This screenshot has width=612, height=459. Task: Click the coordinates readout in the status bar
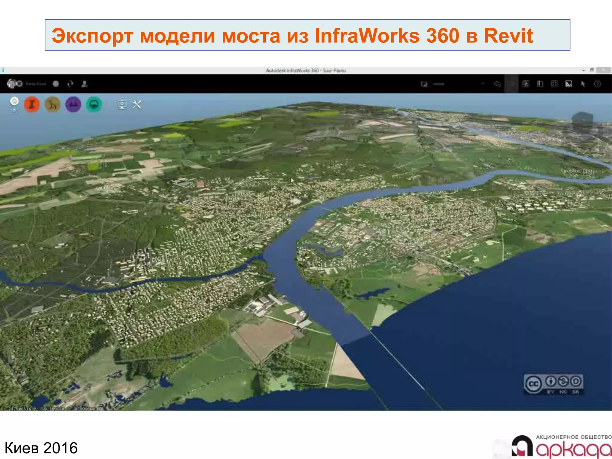click(x=50, y=408)
